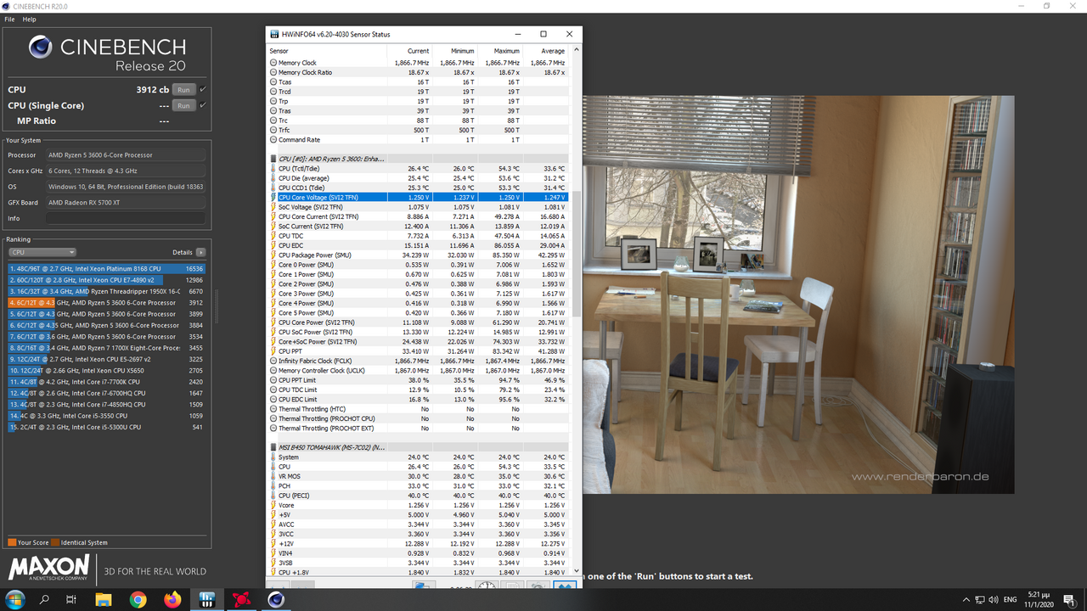Select the CPU Die (average) row

(x=420, y=178)
